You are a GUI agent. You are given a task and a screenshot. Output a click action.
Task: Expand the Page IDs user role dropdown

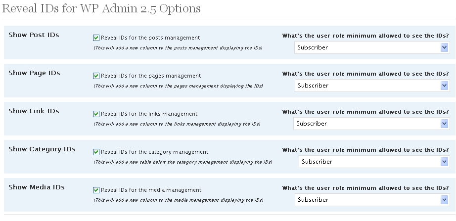(371, 86)
